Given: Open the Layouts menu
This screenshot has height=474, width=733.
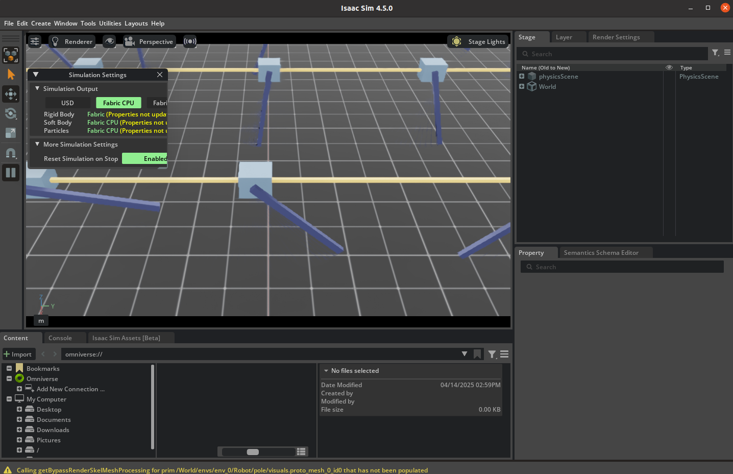Looking at the screenshot, I should 136,23.
